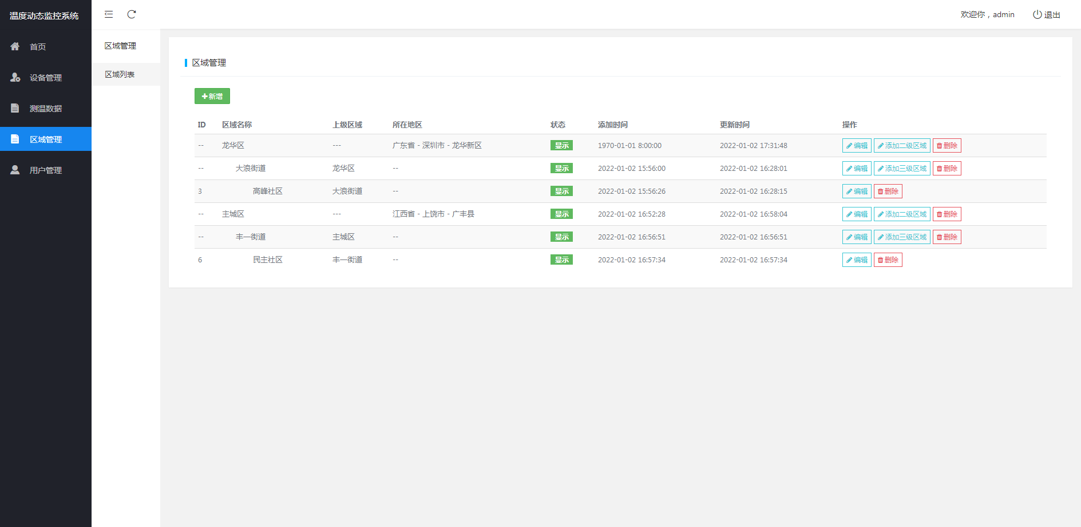Viewport: 1081px width, 527px height.
Task: Edit the 龙华区 row
Action: [x=857, y=146]
